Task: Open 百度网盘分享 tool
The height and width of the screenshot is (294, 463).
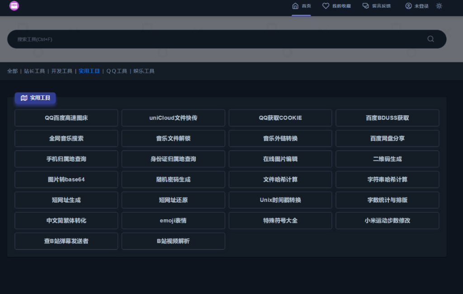Action: click(x=387, y=138)
